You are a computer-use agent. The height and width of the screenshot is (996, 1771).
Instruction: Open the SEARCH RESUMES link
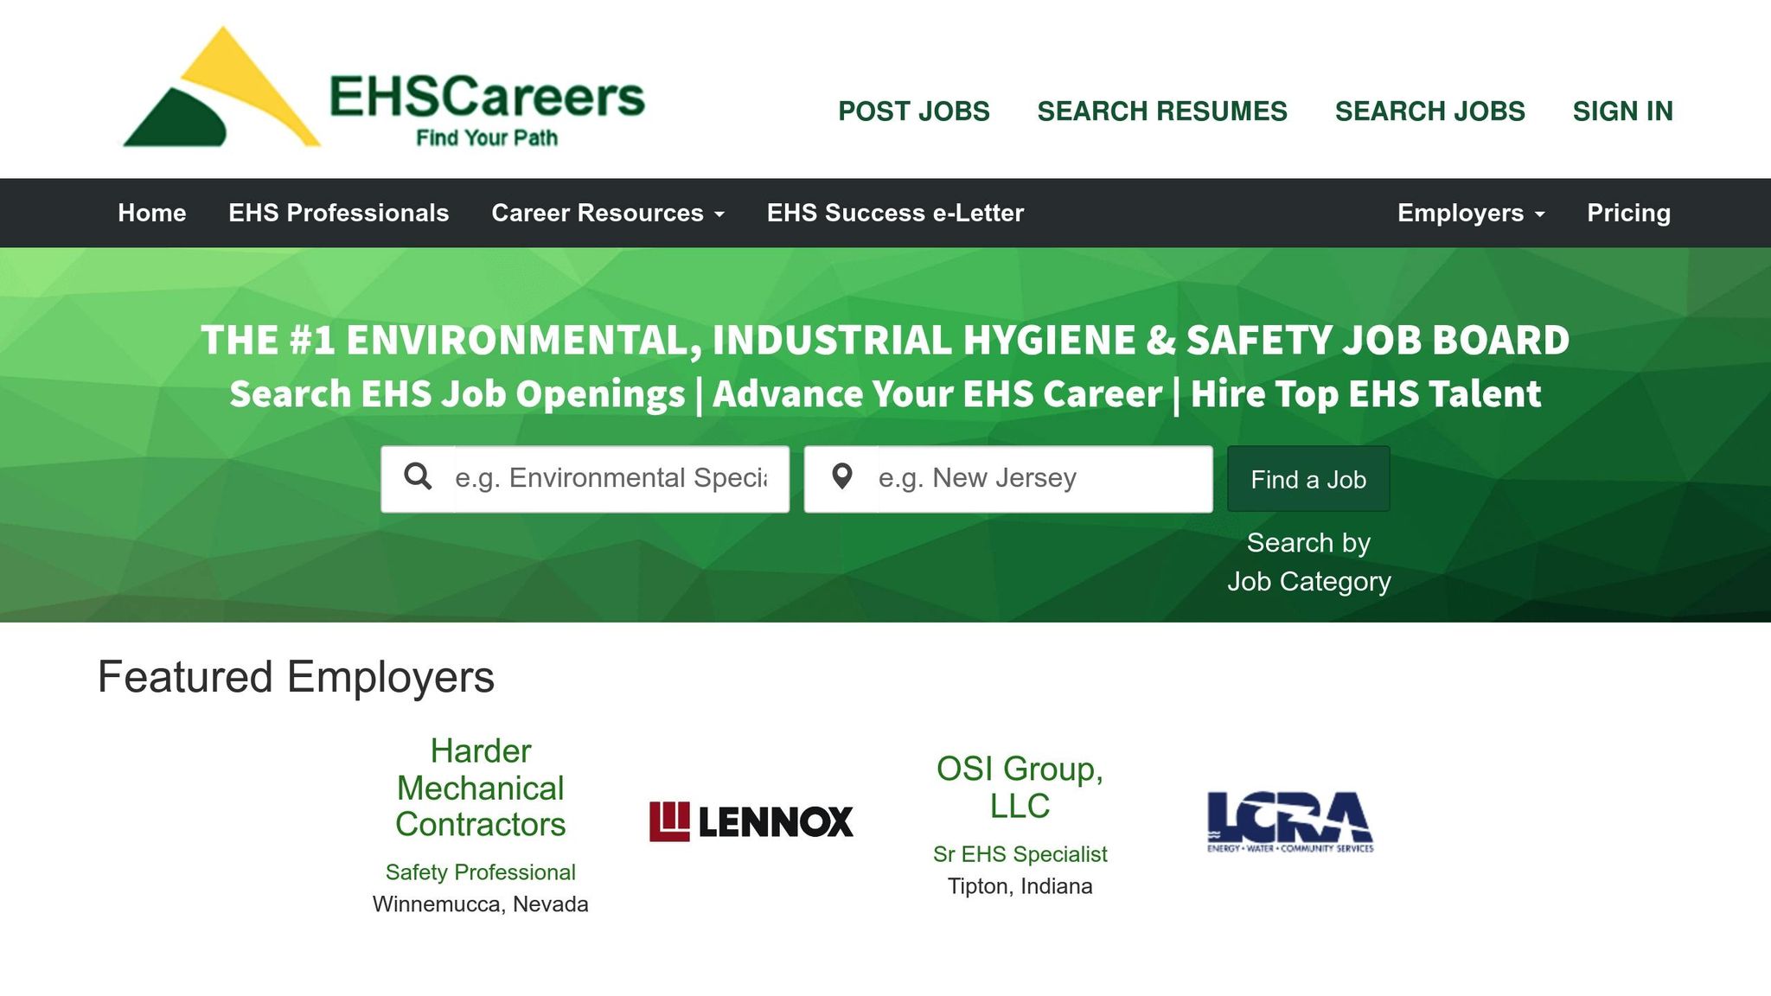[1161, 112]
